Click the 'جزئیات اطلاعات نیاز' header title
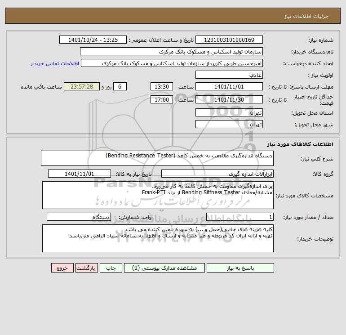346x335 pixels. click(306, 16)
